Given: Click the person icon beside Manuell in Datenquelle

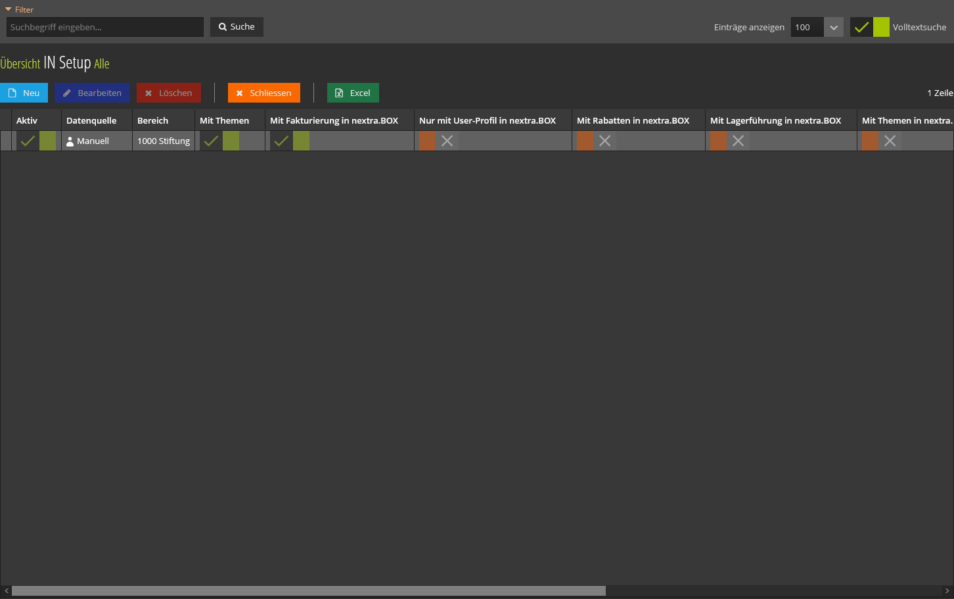Looking at the screenshot, I should click(x=70, y=140).
